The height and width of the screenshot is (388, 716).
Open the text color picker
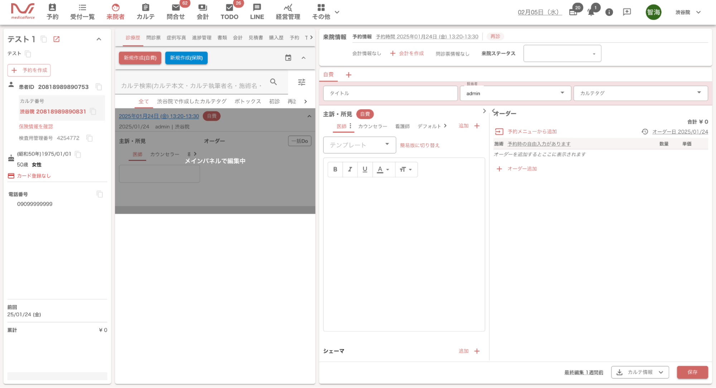point(383,170)
